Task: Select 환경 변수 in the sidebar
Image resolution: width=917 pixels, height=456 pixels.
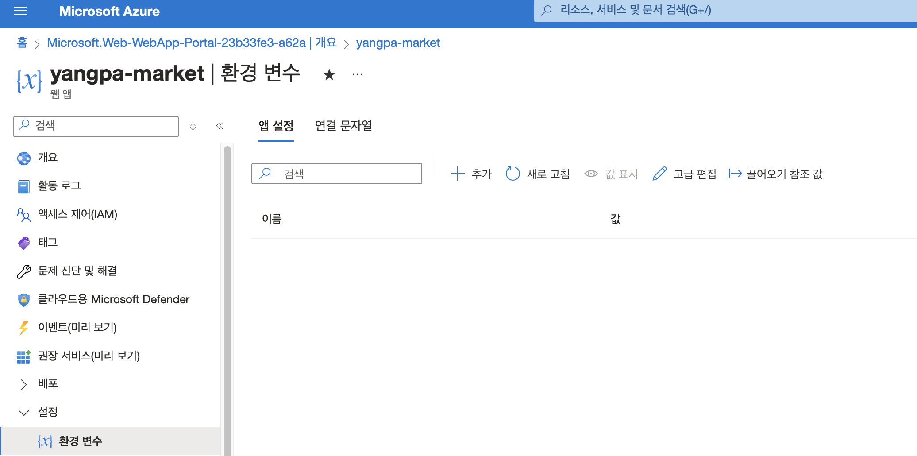Action: tap(111, 441)
